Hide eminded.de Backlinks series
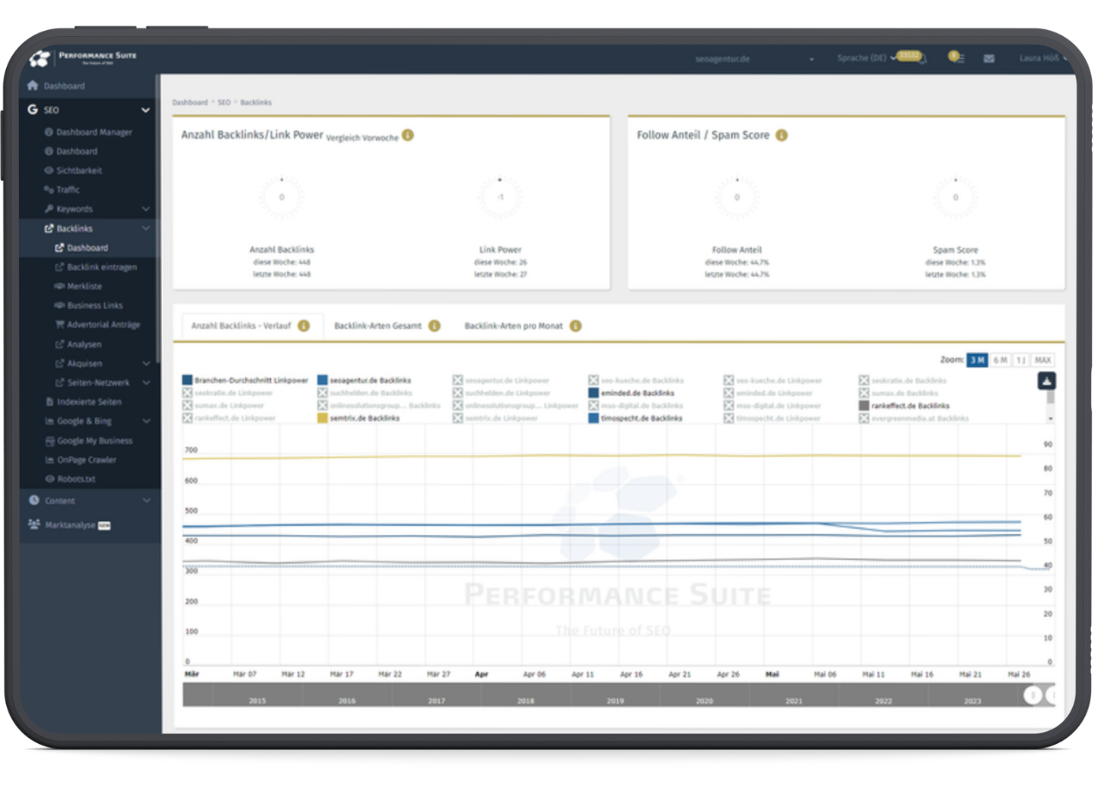1097x792 pixels. 632,393
